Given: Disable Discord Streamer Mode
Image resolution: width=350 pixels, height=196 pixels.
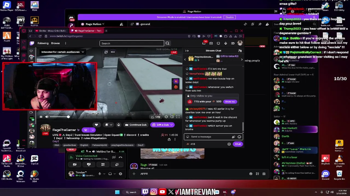Looking at the screenshot, I should (230, 17).
